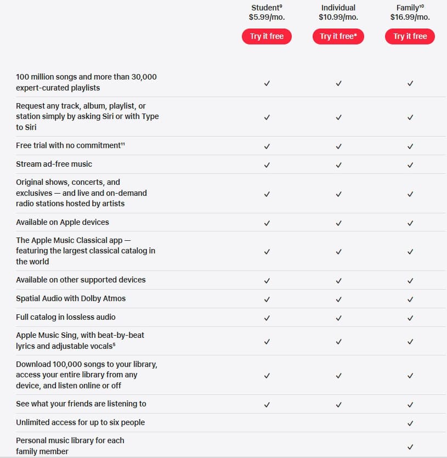Image resolution: width=447 pixels, height=458 pixels.
Task: Click the Individual checkmark for lossless audio
Action: click(x=338, y=317)
